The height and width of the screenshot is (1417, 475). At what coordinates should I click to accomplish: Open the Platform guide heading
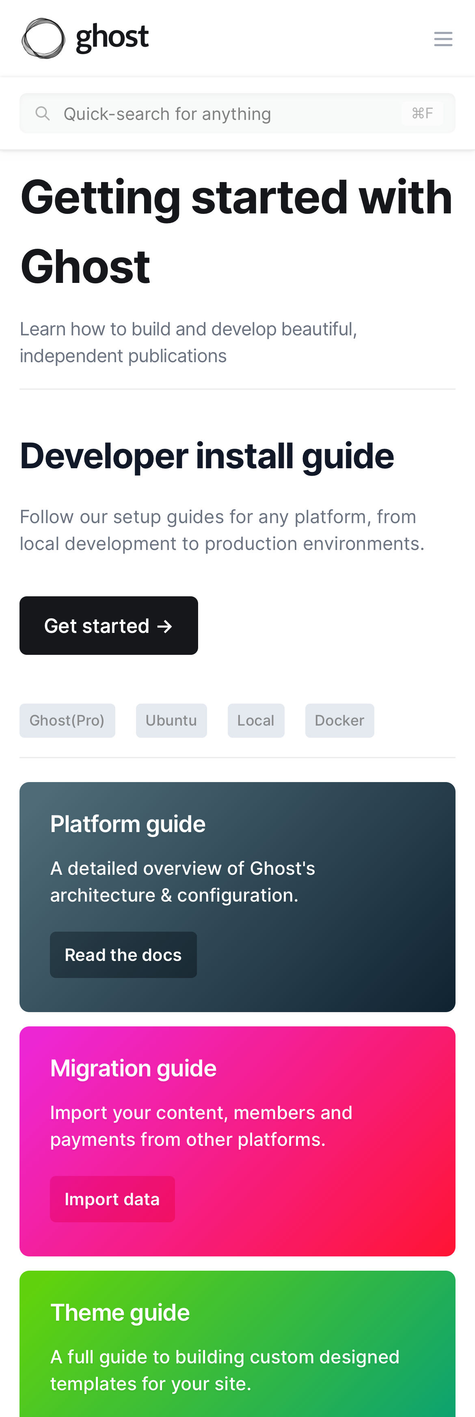tap(128, 824)
